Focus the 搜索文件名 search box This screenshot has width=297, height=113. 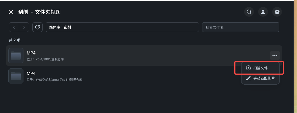(240, 27)
